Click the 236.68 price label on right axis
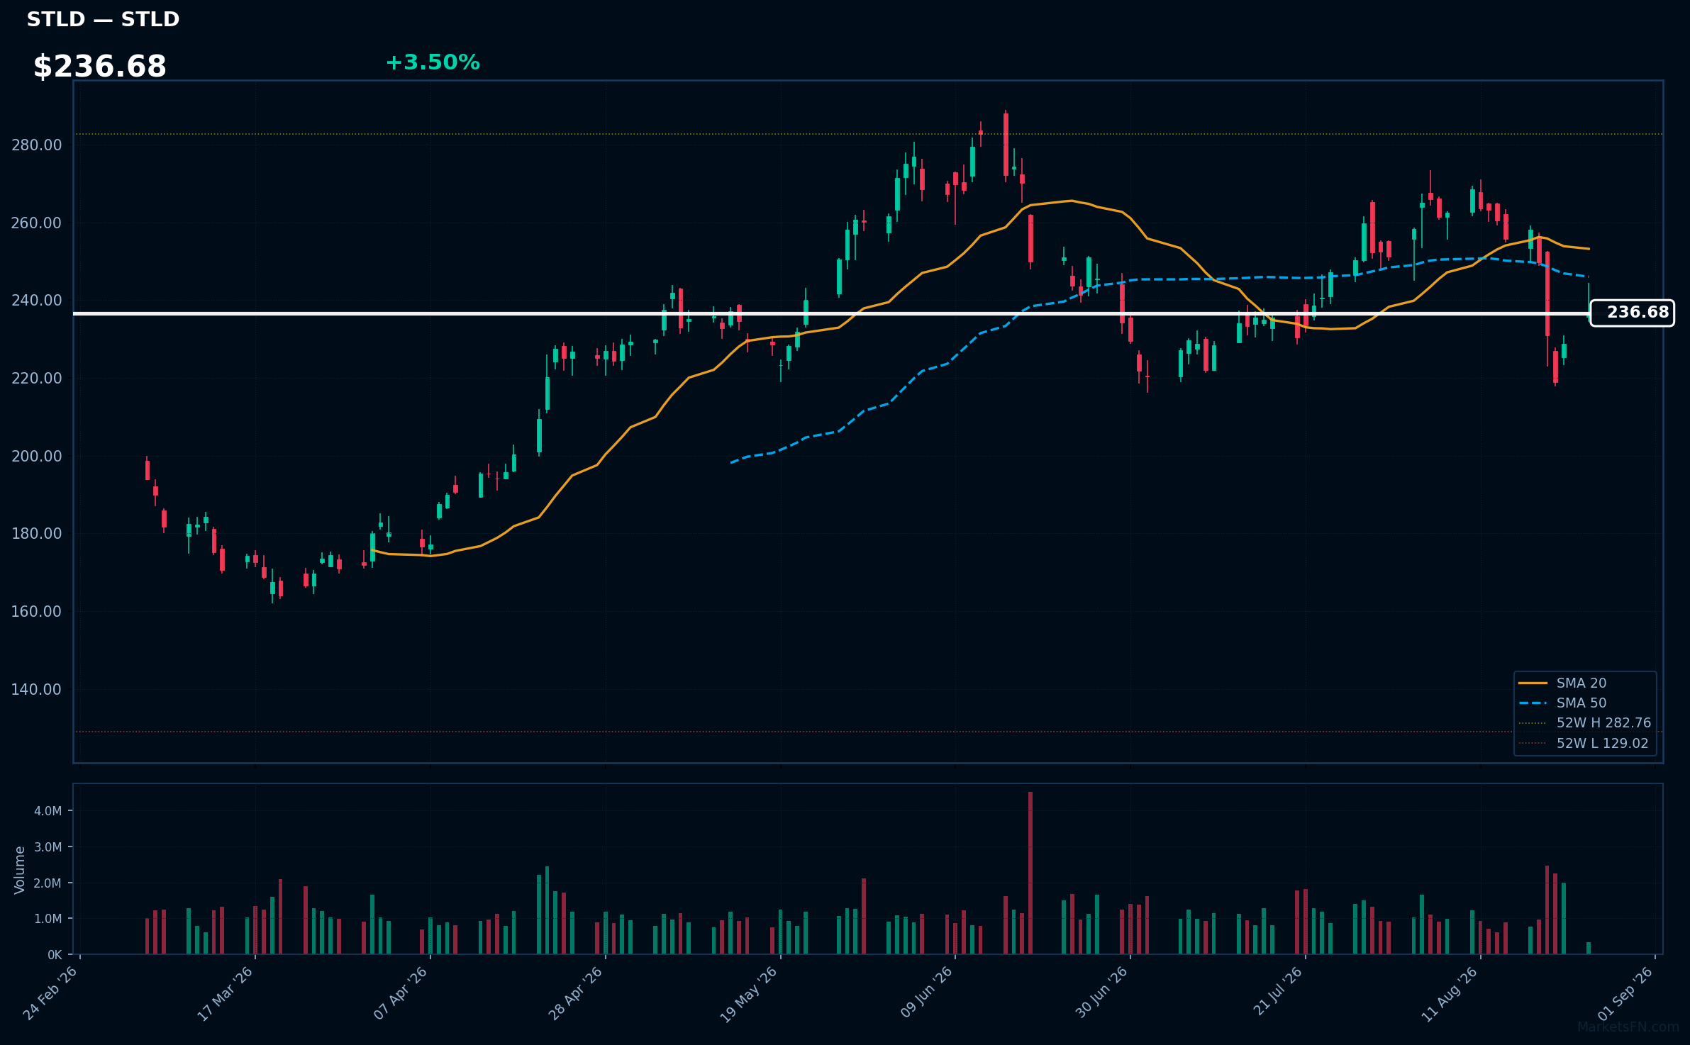 (x=1632, y=313)
